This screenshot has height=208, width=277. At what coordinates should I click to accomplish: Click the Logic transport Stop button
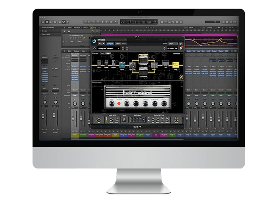[x=102, y=22]
